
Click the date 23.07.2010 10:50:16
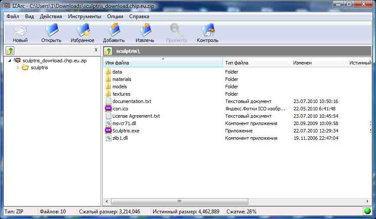tap(316, 101)
